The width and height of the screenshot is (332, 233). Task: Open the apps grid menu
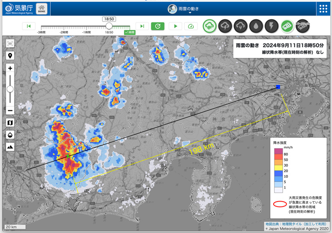pos(323,9)
